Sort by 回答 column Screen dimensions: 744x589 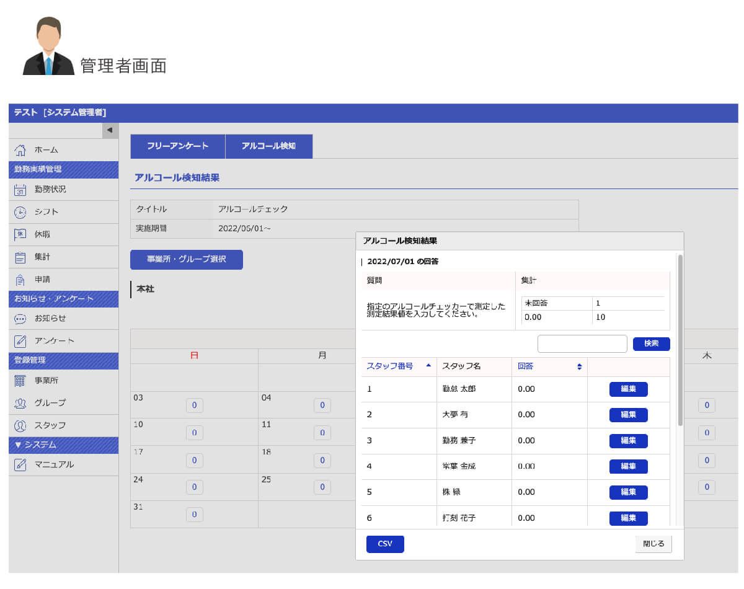(549, 366)
